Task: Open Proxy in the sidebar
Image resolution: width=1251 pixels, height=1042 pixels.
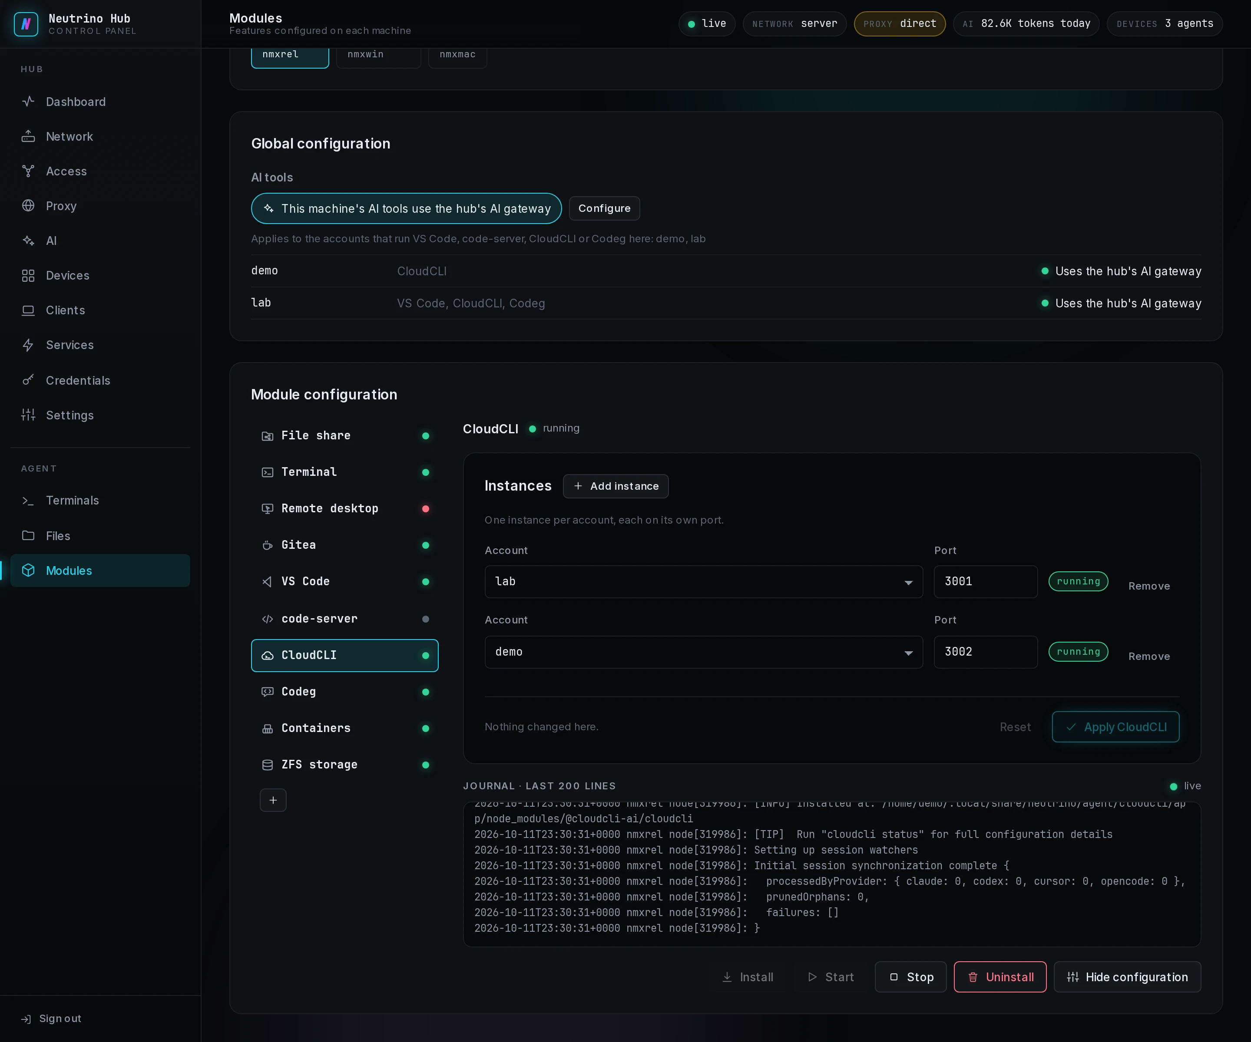Action: coord(100,206)
